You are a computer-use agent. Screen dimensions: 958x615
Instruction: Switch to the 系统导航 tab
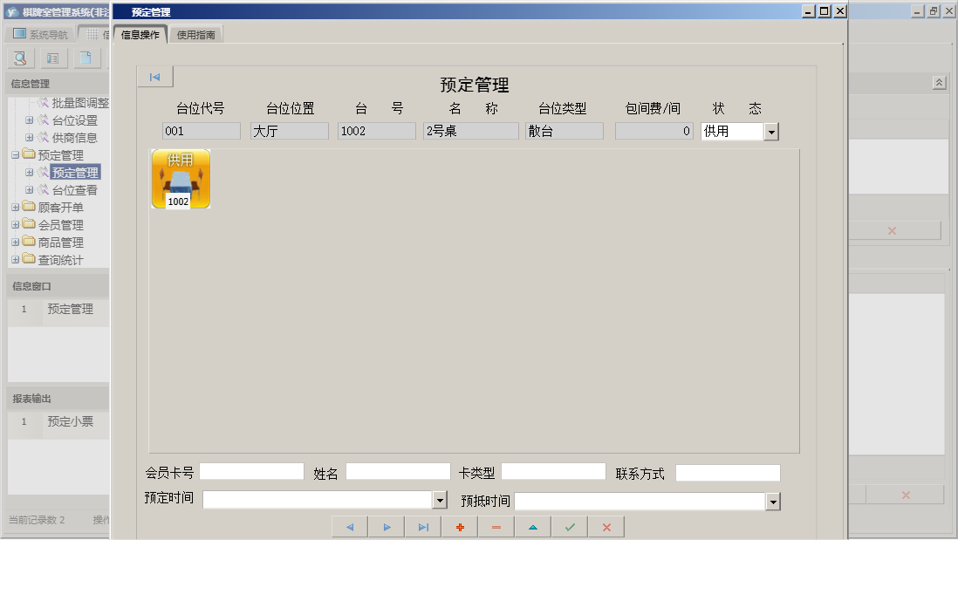(x=41, y=33)
